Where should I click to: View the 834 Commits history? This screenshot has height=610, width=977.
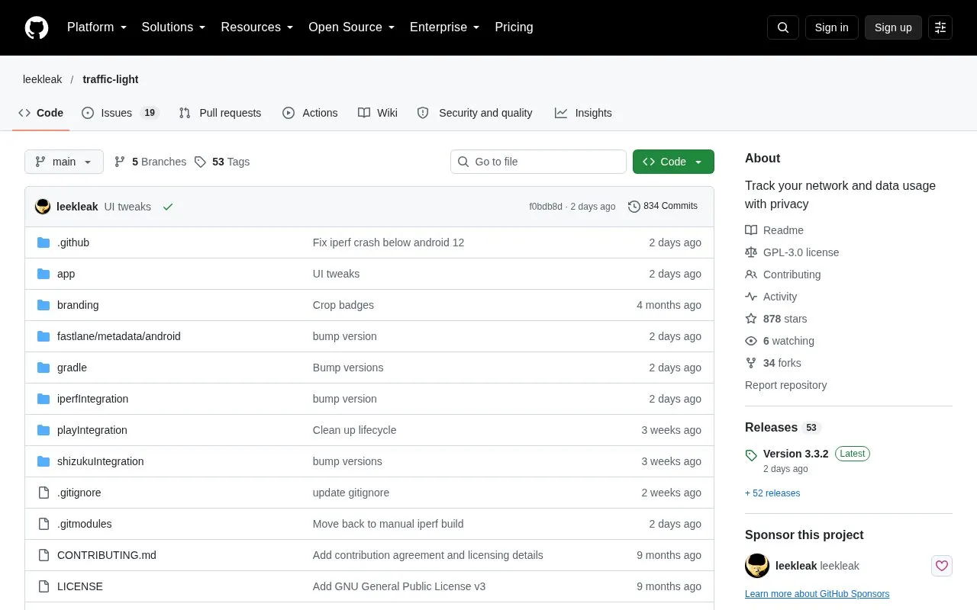[x=663, y=206]
